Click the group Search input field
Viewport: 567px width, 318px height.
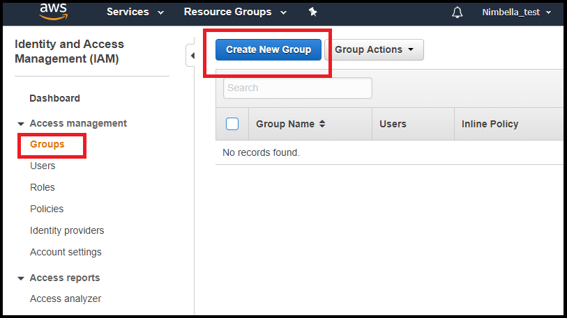click(x=298, y=88)
